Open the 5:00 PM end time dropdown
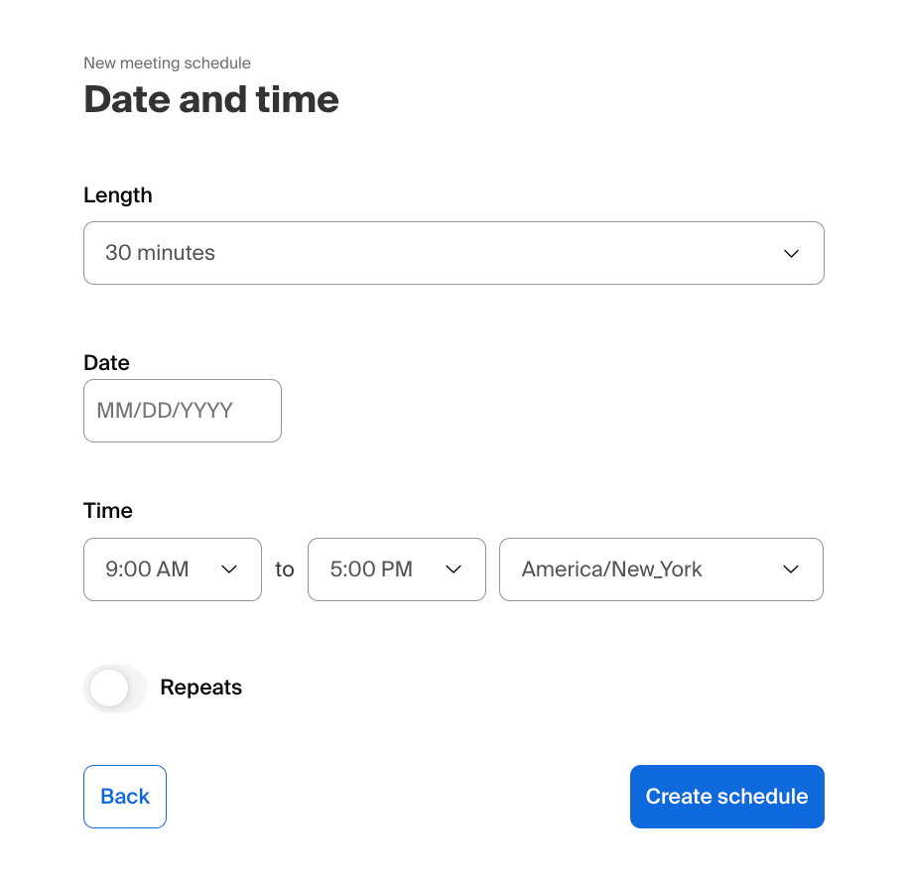This screenshot has height=881, width=909. tap(397, 569)
